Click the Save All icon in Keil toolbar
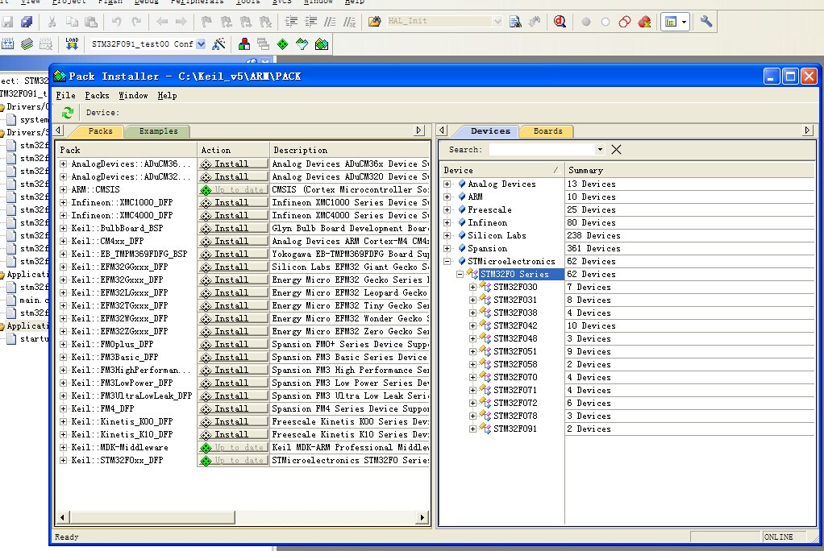The image size is (824, 551). click(27, 22)
